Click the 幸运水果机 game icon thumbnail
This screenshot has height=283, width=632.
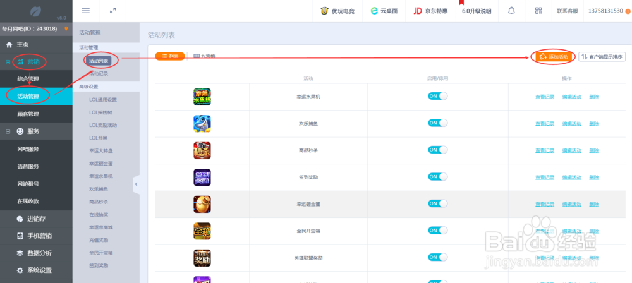pyautogui.click(x=202, y=97)
